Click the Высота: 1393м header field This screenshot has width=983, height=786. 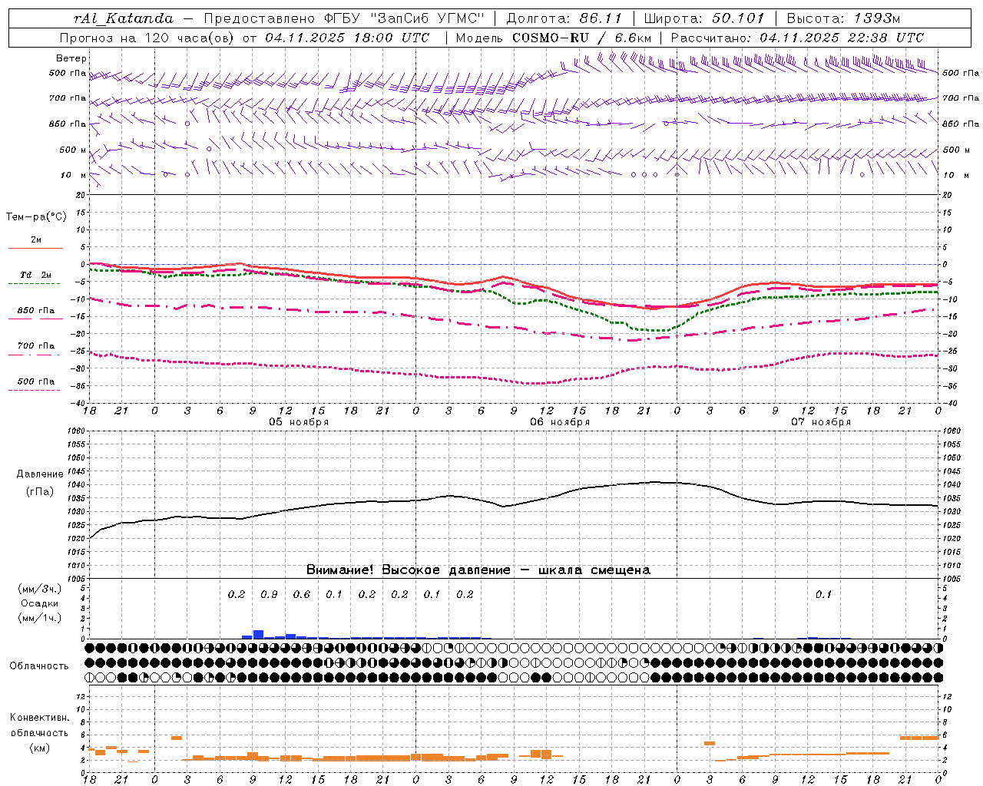[x=843, y=18]
